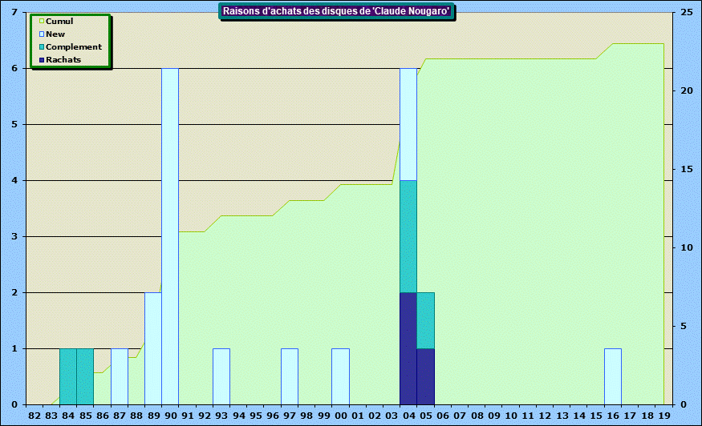Click the Complement bar for year 84
This screenshot has height=426, width=702.
pos(68,376)
